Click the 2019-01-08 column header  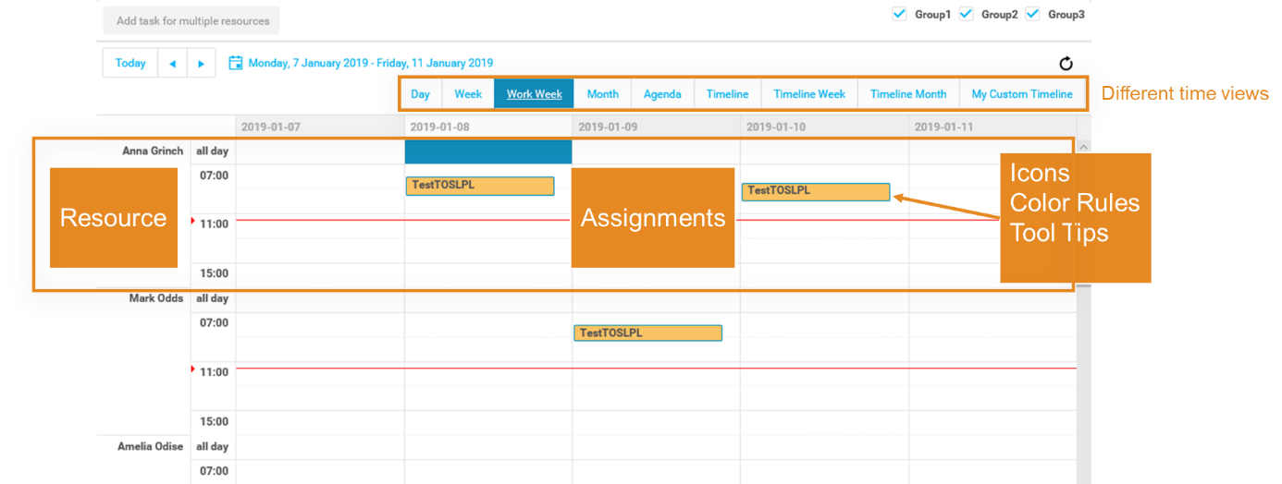pos(488,127)
